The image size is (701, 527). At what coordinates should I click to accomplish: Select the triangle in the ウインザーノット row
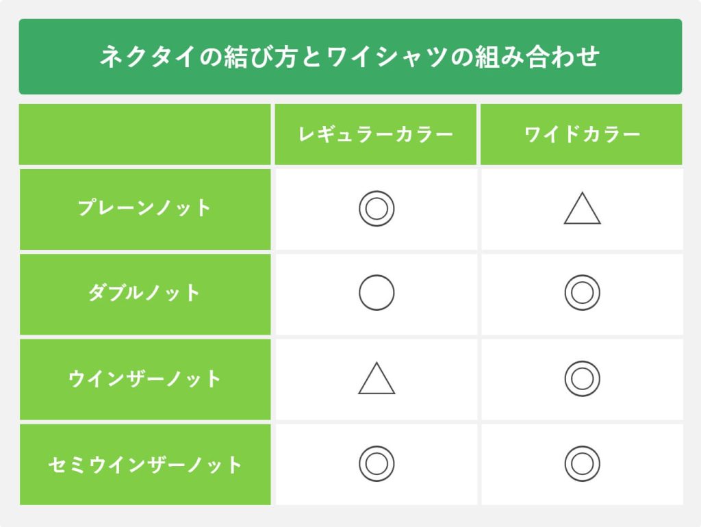pos(377,380)
